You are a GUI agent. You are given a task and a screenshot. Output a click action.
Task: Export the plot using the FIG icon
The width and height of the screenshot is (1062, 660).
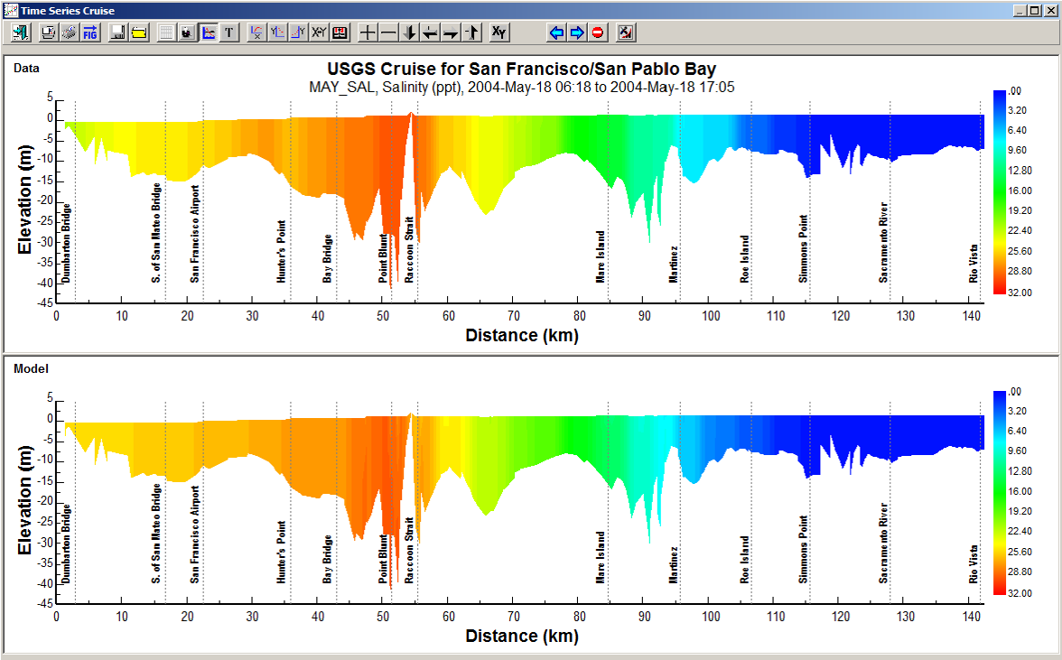90,32
